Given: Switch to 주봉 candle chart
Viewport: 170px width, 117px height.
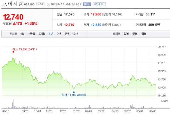Looking at the screenshot, I should click(135, 34).
